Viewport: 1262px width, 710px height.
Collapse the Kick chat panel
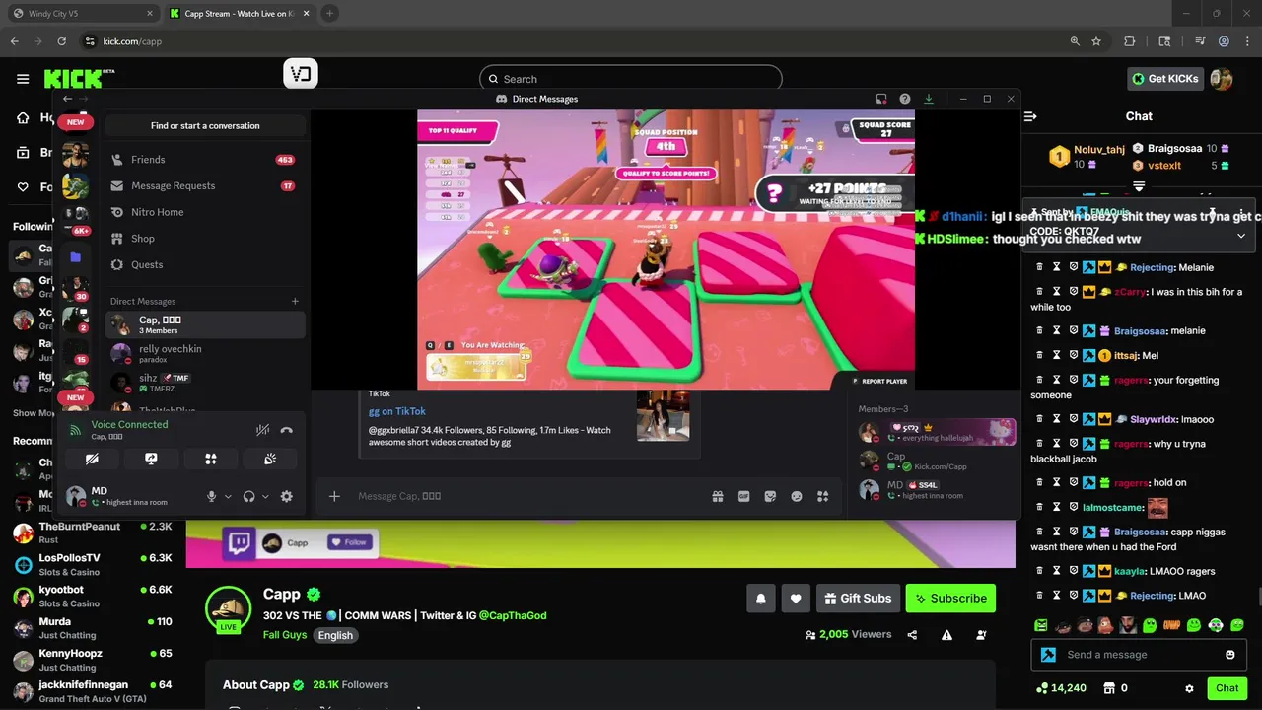click(1030, 116)
